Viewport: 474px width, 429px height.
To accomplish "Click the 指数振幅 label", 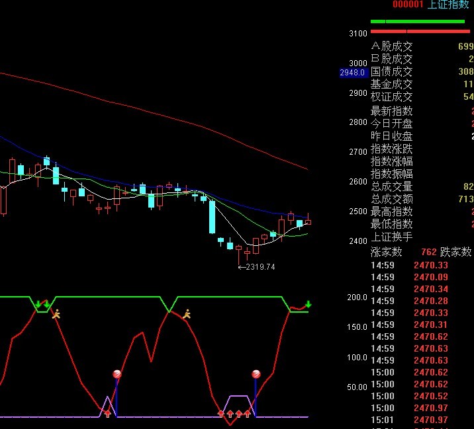I will pos(391,174).
